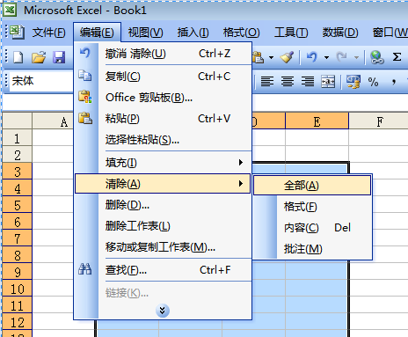Select the Format Painter brush icon
The image size is (408, 337).
point(287,57)
